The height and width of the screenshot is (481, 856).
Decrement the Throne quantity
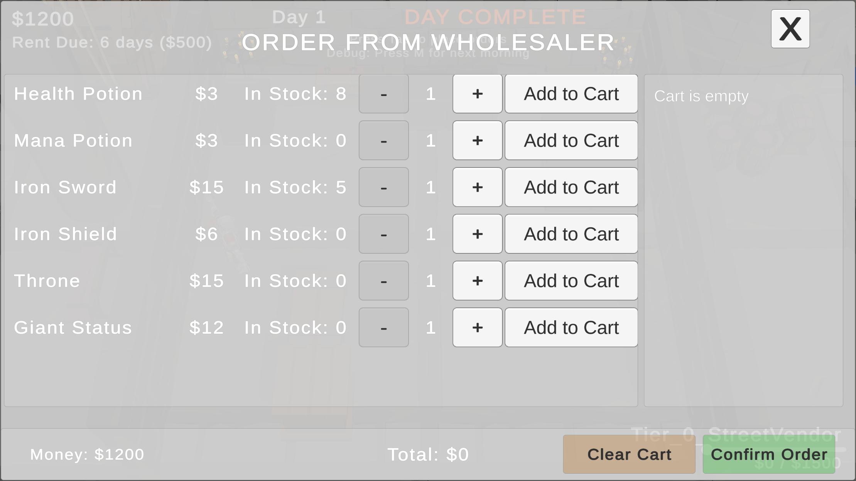click(x=383, y=281)
